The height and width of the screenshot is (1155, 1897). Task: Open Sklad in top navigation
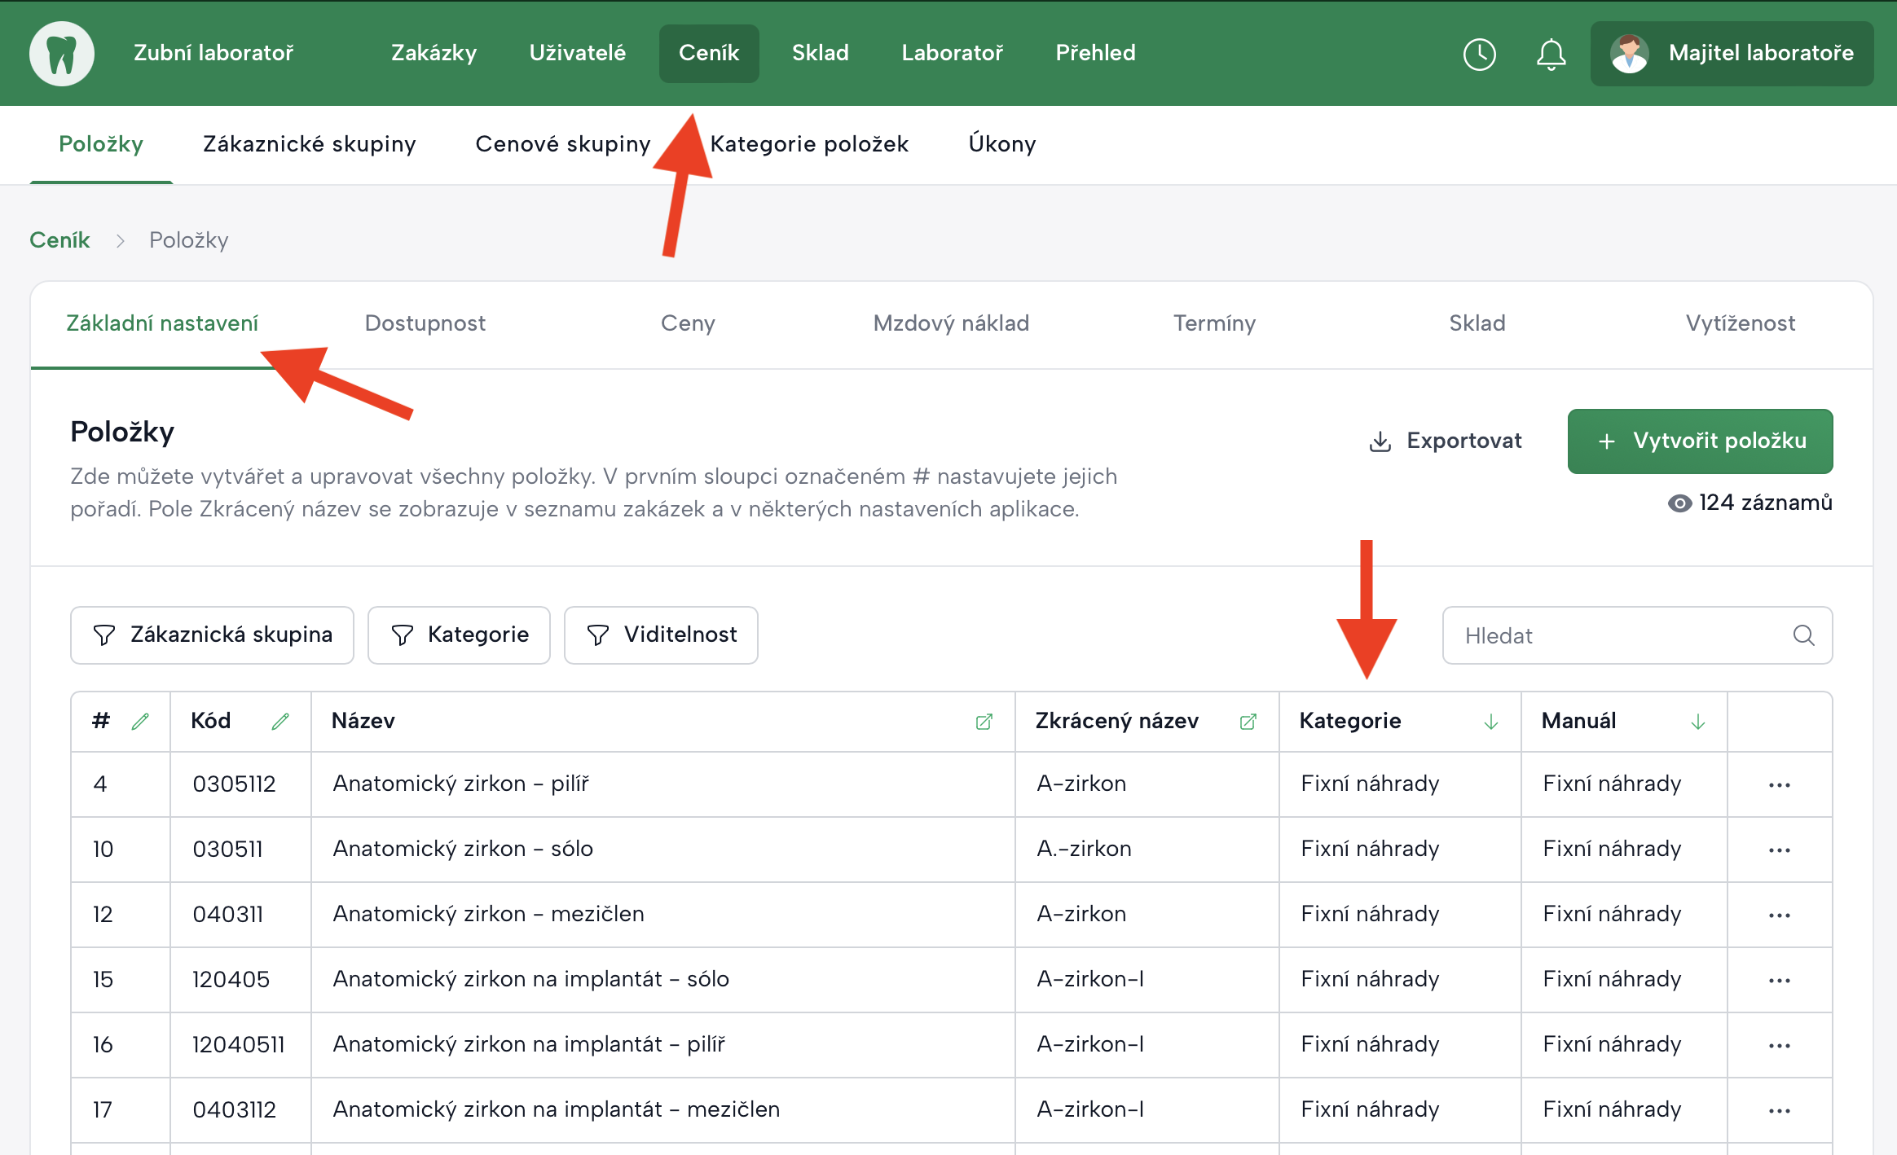[x=820, y=53]
